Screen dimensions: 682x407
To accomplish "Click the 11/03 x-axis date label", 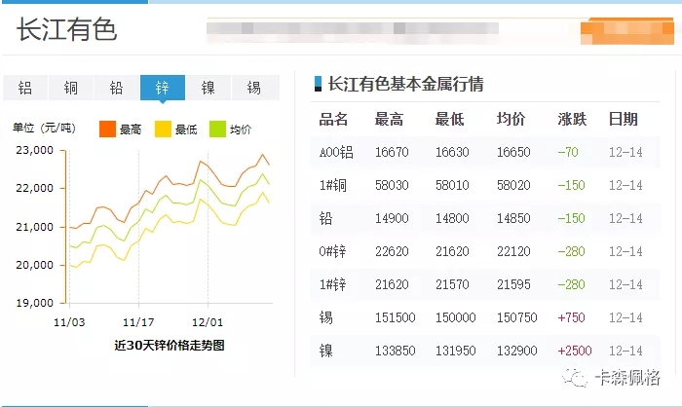I will tap(69, 322).
